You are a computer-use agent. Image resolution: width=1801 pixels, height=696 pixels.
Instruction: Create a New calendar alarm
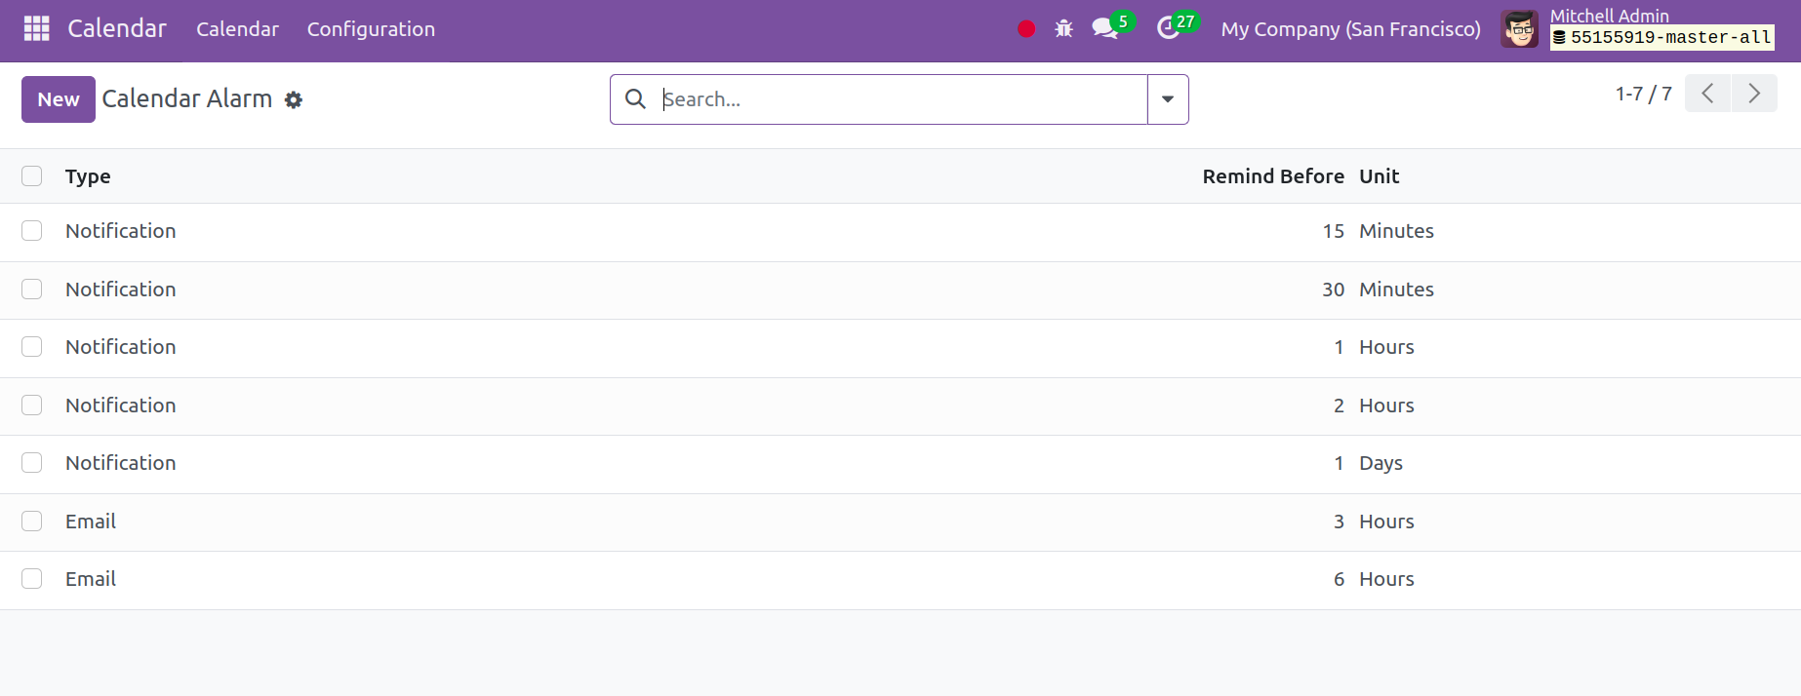pyautogui.click(x=59, y=99)
